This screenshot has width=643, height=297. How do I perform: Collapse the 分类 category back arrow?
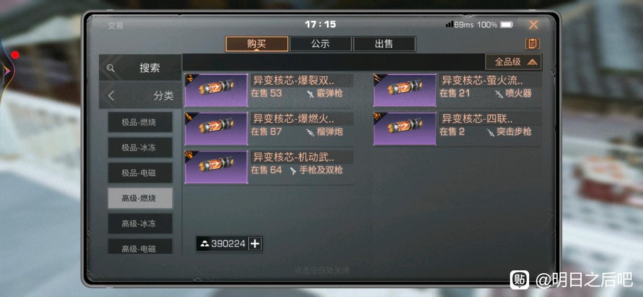pos(111,96)
